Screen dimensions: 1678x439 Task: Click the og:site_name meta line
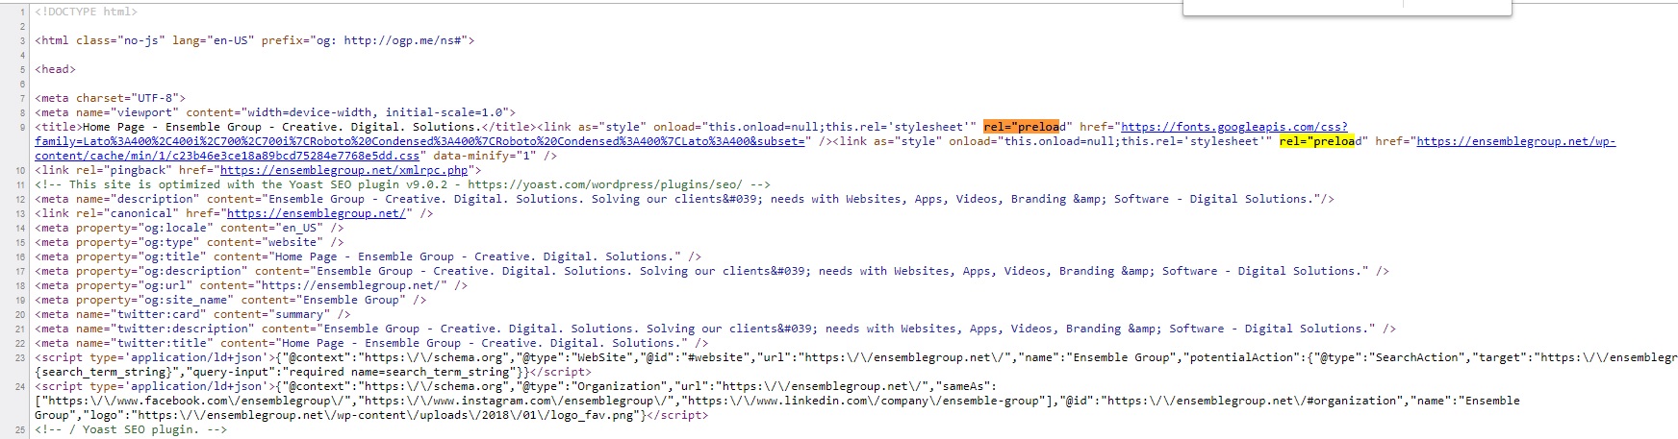pyautogui.click(x=230, y=300)
